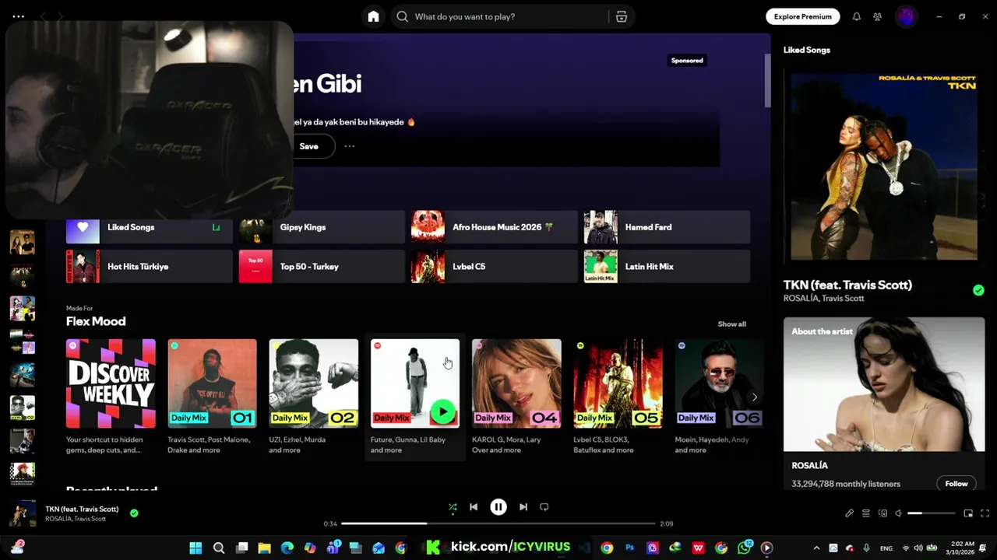Open the Browse icon beside the search bar
This screenshot has width=997, height=560.
point(622,16)
